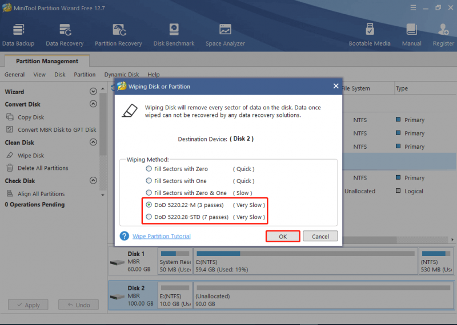Create Bootable Media from the toolbar
Viewport: 457px width, 325px height.
coord(369,35)
